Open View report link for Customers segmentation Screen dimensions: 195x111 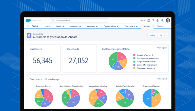tap(162, 48)
